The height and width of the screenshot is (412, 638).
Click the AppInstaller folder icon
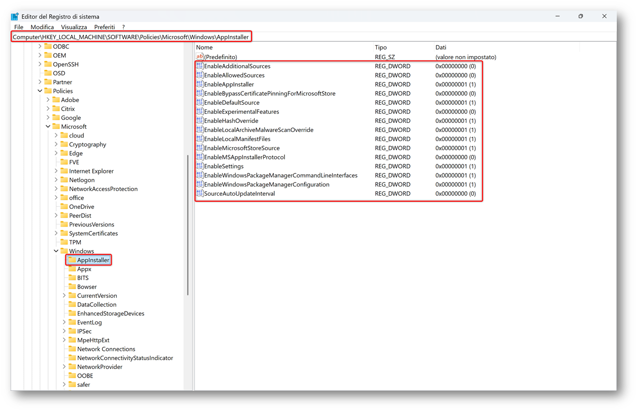pos(72,260)
